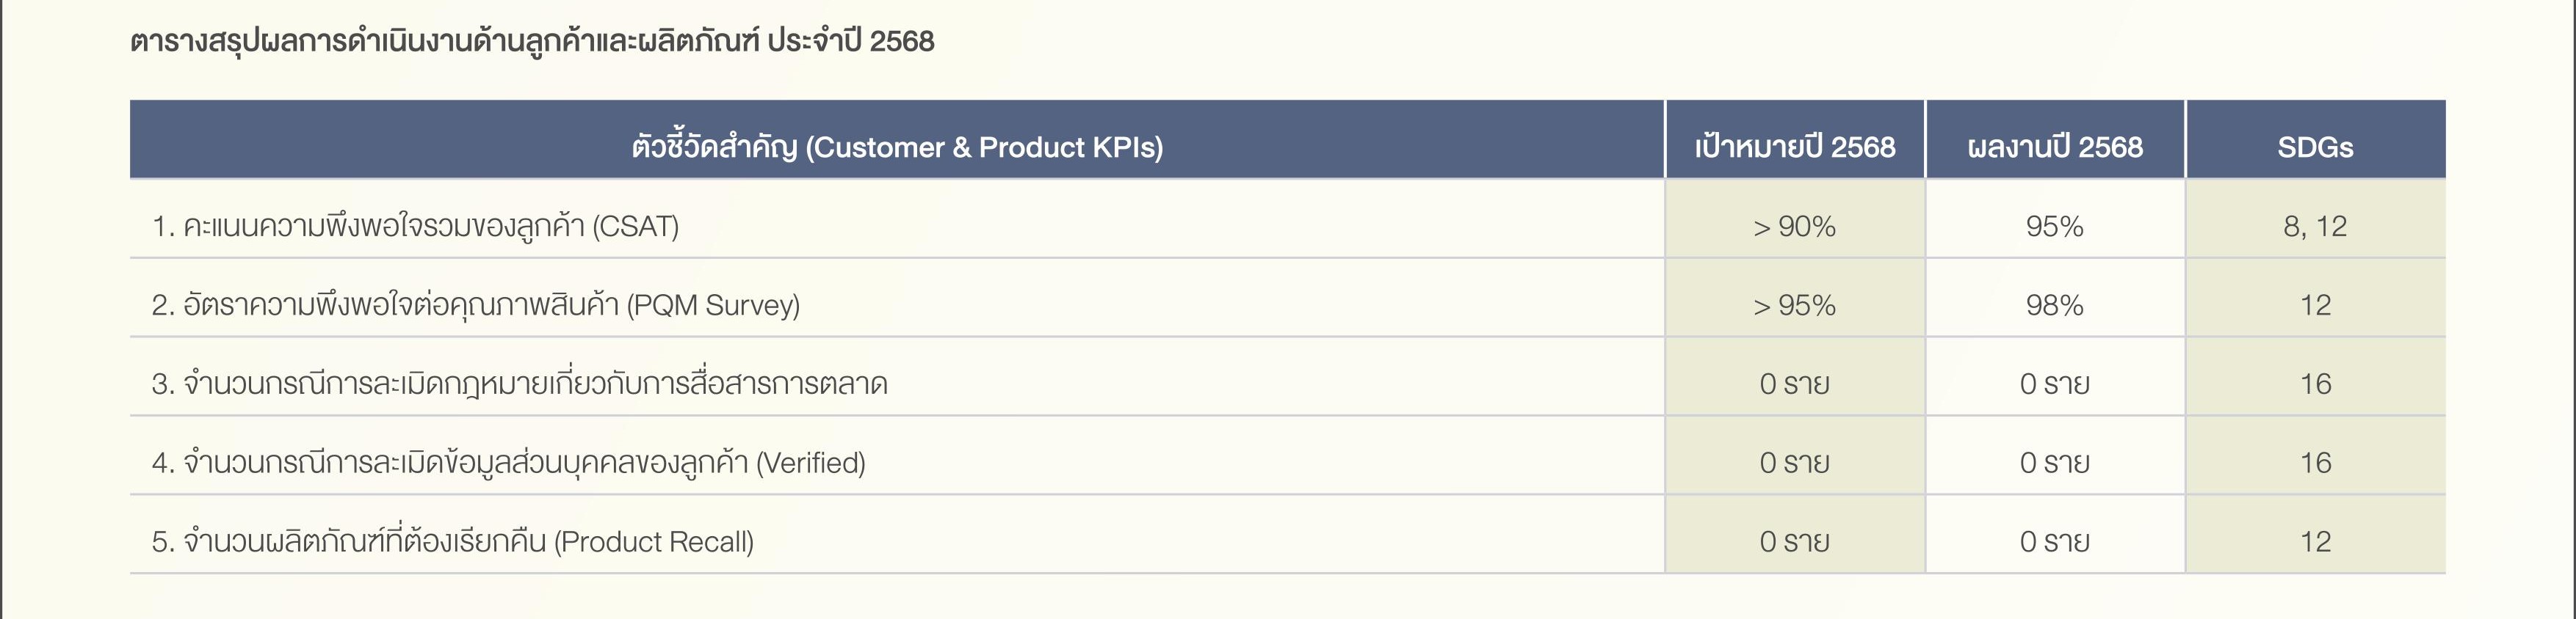2576x619 pixels.
Task: Select the > 95% target cell
Action: tap(1795, 304)
